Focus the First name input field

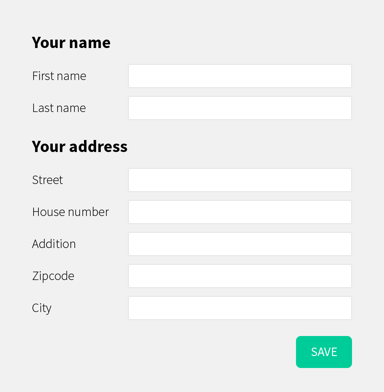(x=240, y=76)
